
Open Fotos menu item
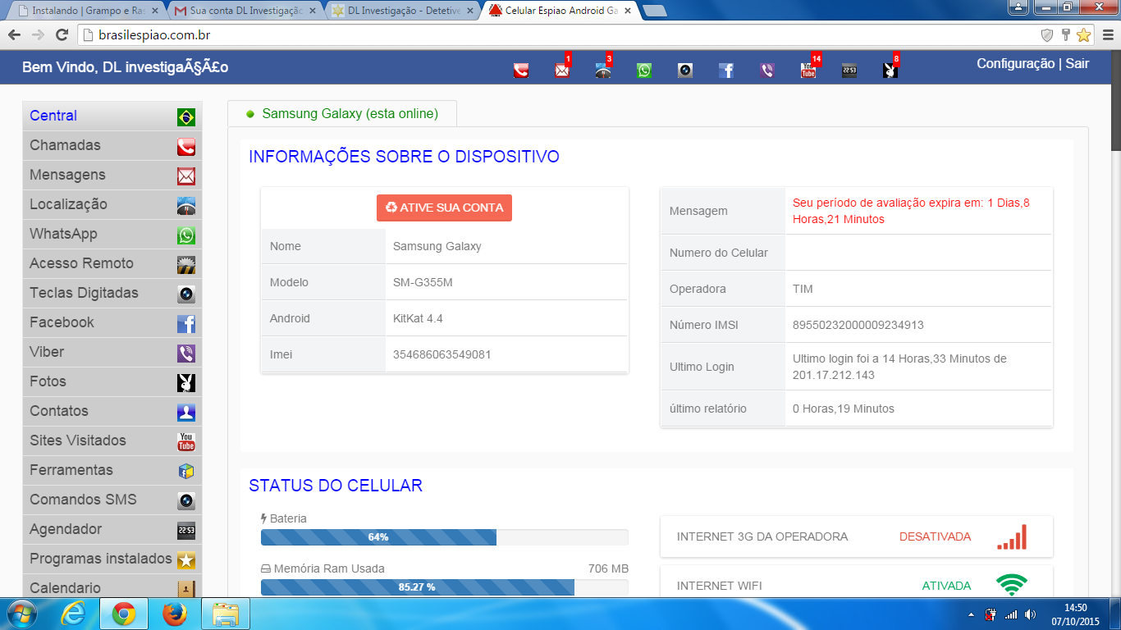tap(112, 381)
